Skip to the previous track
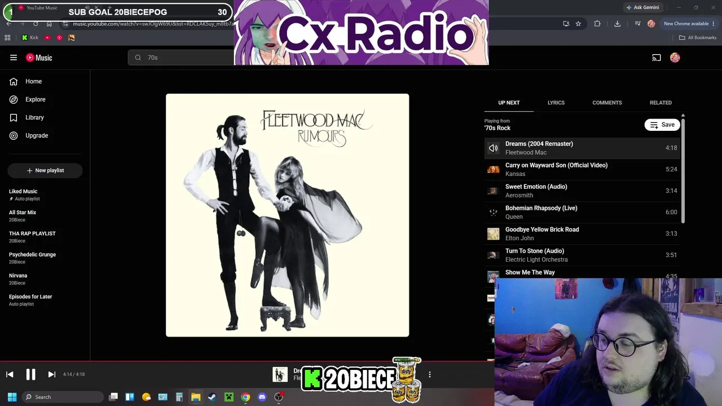Image resolution: width=722 pixels, height=406 pixels. pos(10,374)
